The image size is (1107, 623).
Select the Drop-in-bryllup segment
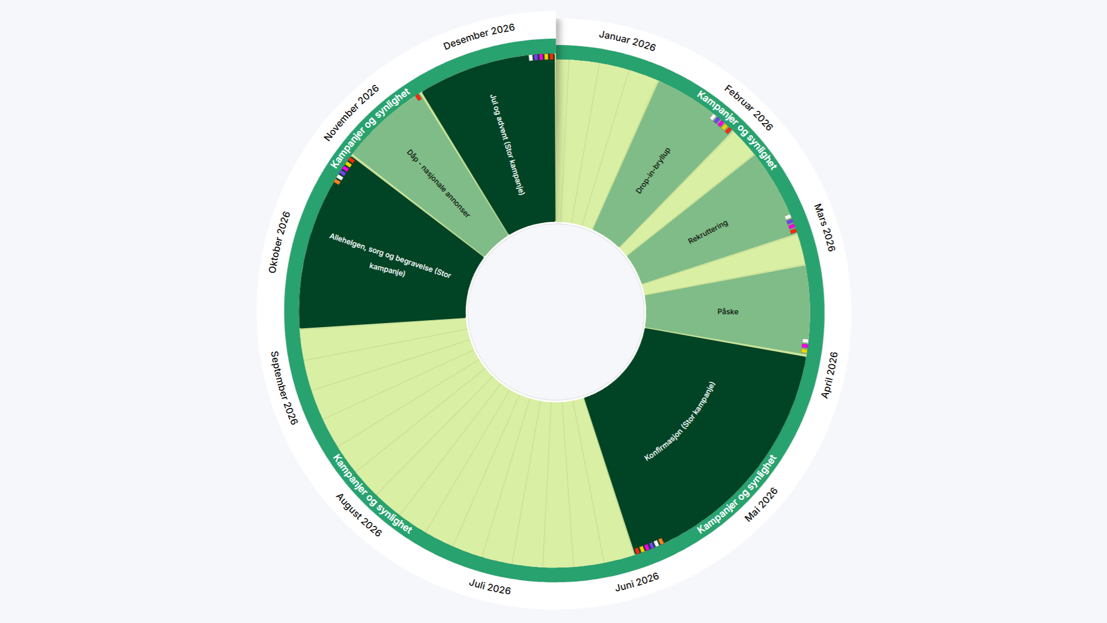653,170
